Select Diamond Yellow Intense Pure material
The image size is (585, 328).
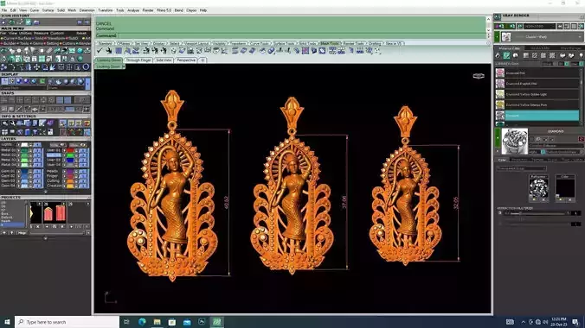coord(537,104)
